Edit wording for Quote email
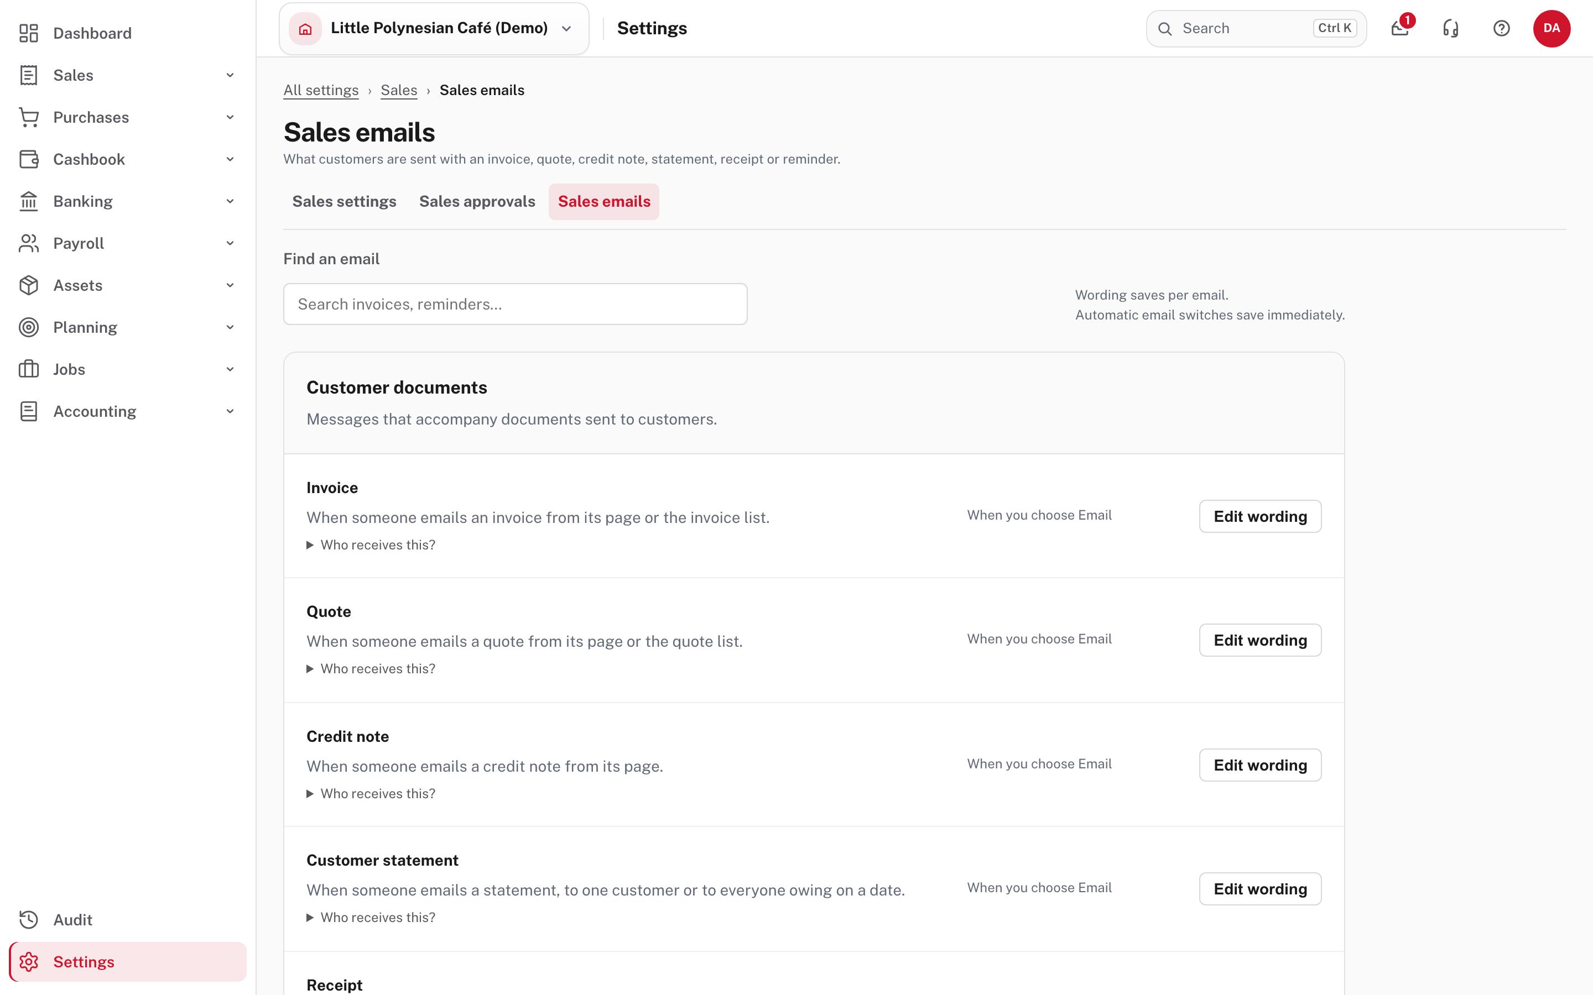1593x995 pixels. coord(1260,640)
